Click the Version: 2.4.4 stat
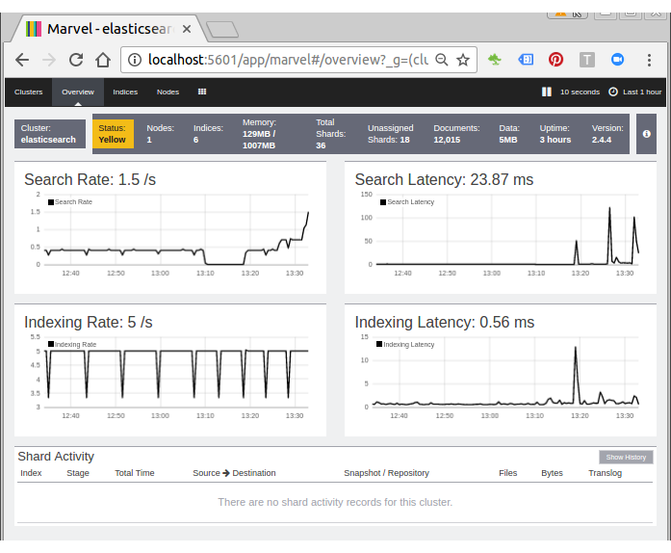This screenshot has width=671, height=553. coord(607,134)
